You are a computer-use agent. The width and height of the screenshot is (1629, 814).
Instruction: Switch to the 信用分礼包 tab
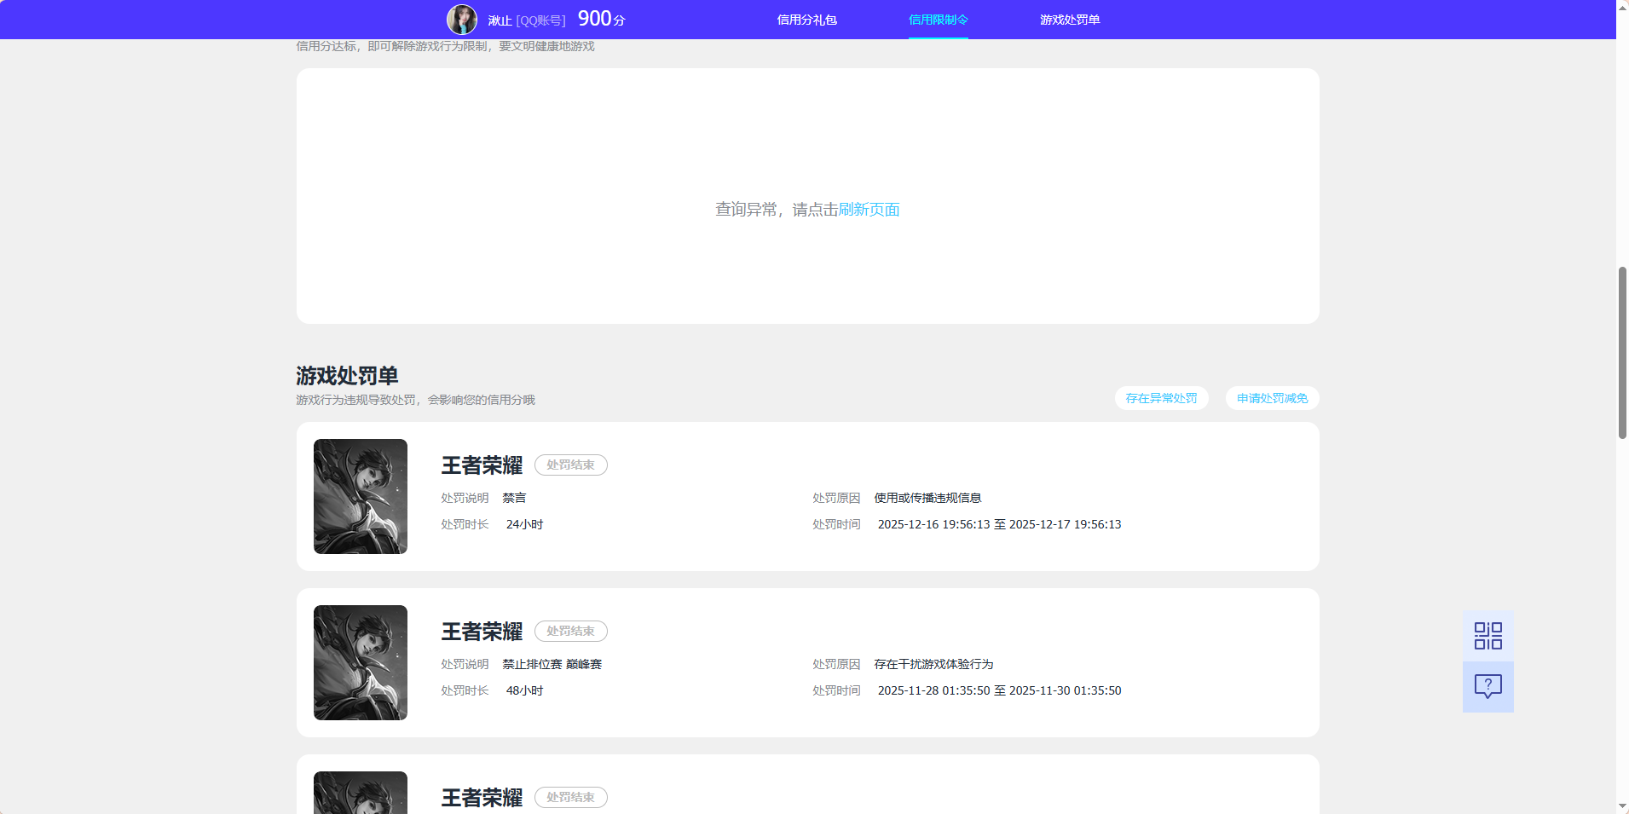(x=806, y=20)
